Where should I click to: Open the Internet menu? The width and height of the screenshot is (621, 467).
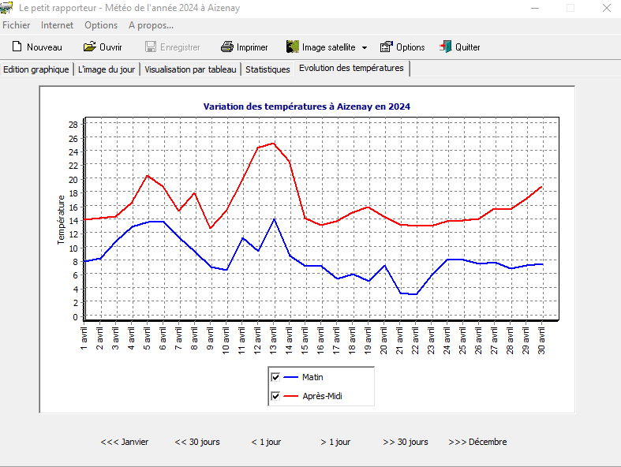point(57,25)
